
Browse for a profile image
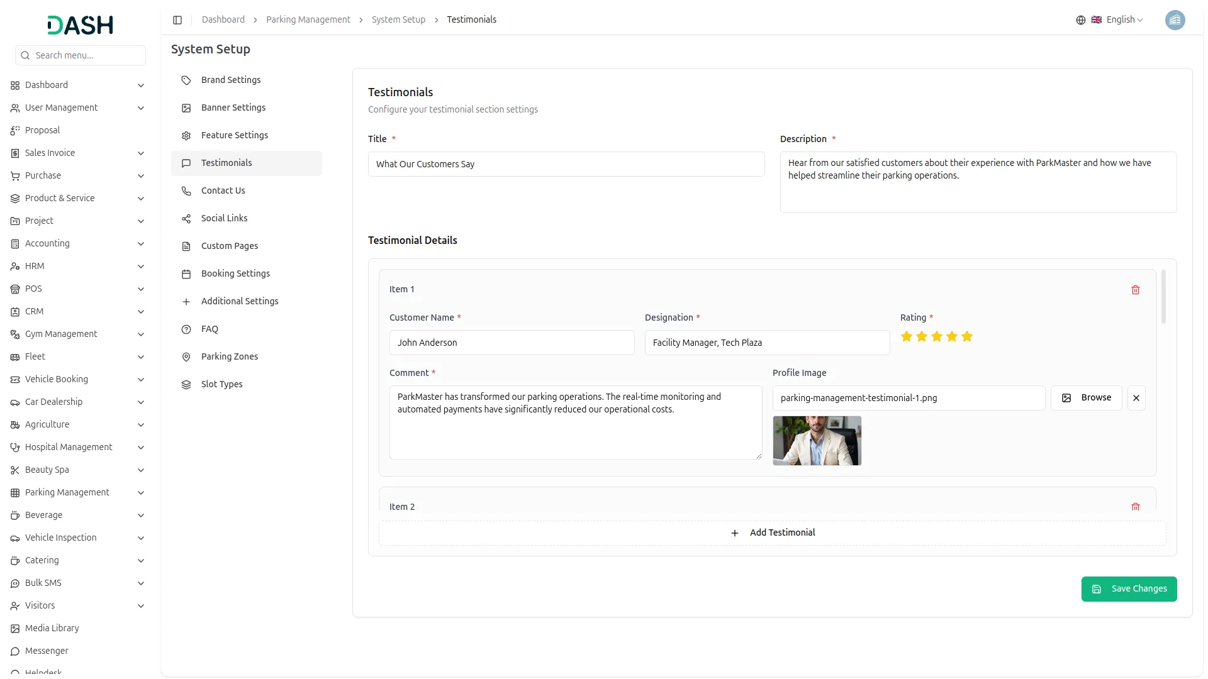click(1086, 398)
